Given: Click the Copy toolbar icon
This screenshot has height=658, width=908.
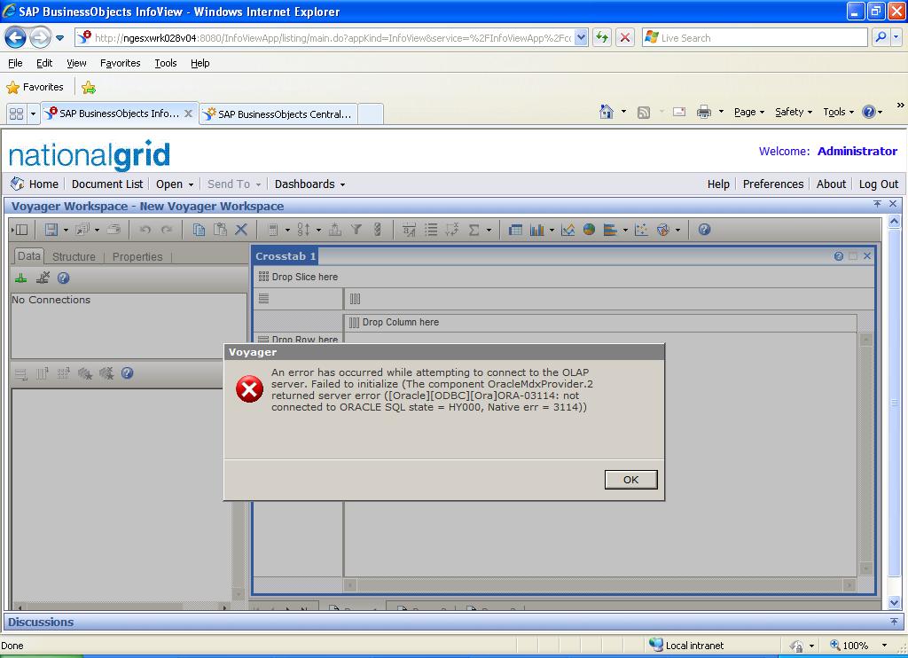Looking at the screenshot, I should (x=199, y=230).
